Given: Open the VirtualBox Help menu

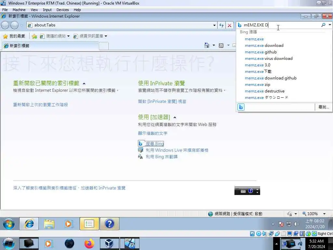Looking at the screenshot, I should 77,10.
